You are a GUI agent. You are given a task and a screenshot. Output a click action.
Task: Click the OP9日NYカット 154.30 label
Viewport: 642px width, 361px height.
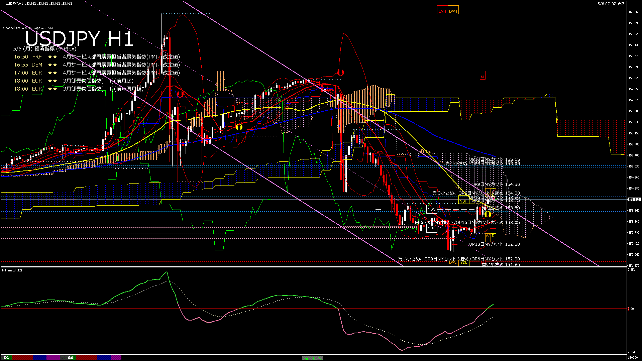[496, 185]
